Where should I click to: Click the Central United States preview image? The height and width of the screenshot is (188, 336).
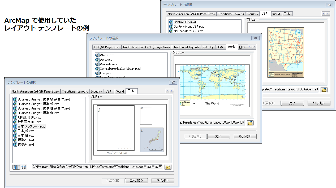point(286,53)
